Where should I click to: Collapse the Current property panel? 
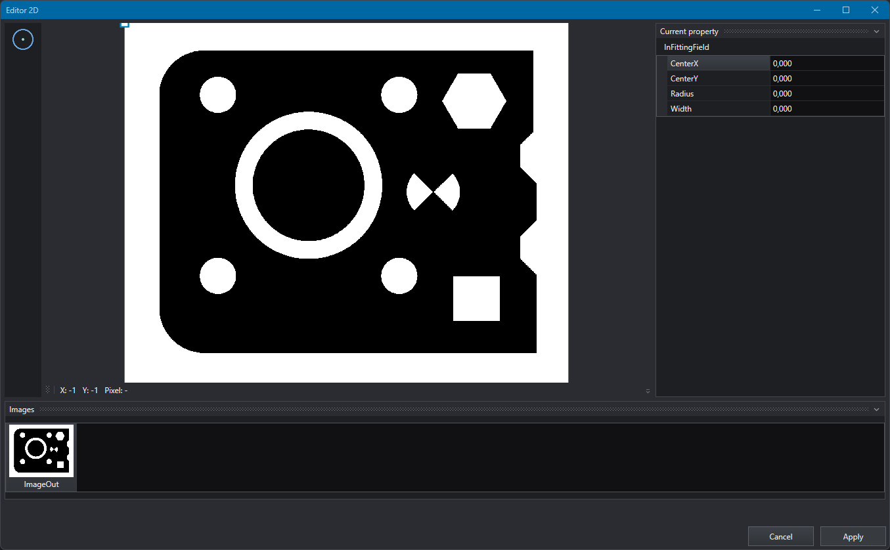876,32
